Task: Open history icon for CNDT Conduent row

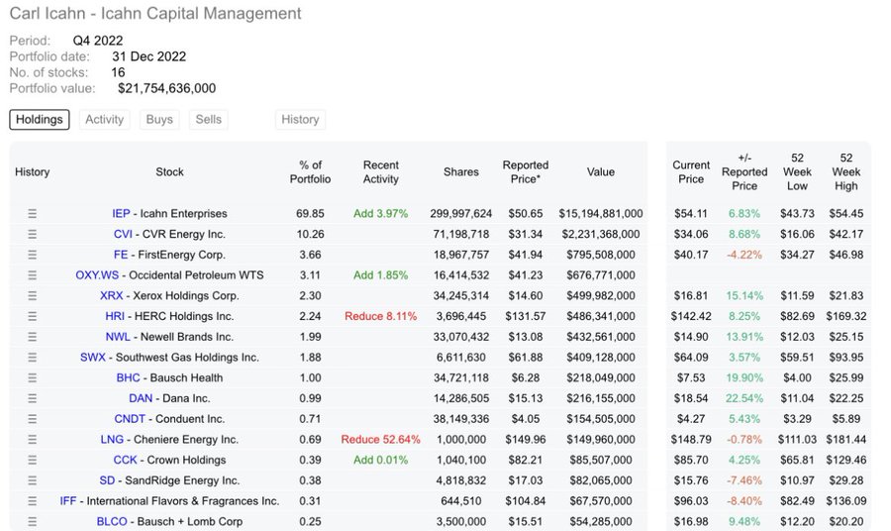Action: point(33,419)
